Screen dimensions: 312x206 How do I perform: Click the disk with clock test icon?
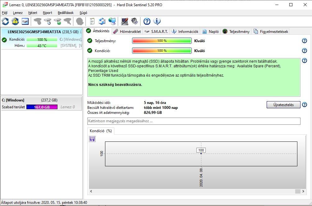(48, 21)
